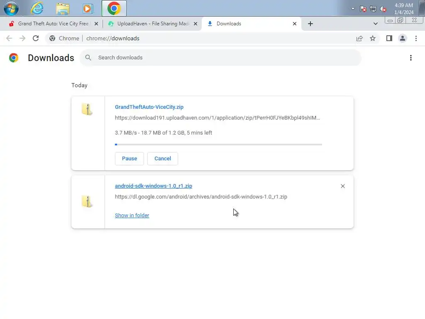Toggle the Chrome side panel
Image resolution: width=425 pixels, height=319 pixels.
coord(389,38)
